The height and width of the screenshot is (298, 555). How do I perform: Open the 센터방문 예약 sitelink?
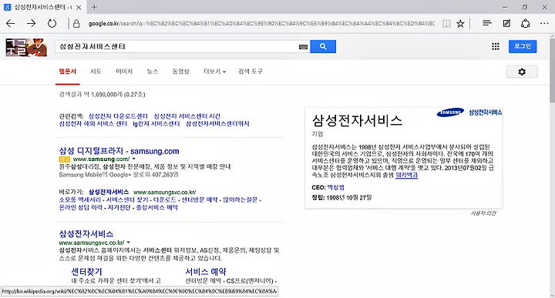[x=200, y=199]
